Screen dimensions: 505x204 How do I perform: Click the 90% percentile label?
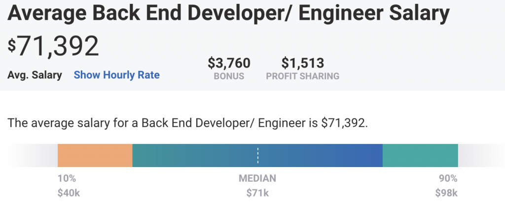coord(448,178)
